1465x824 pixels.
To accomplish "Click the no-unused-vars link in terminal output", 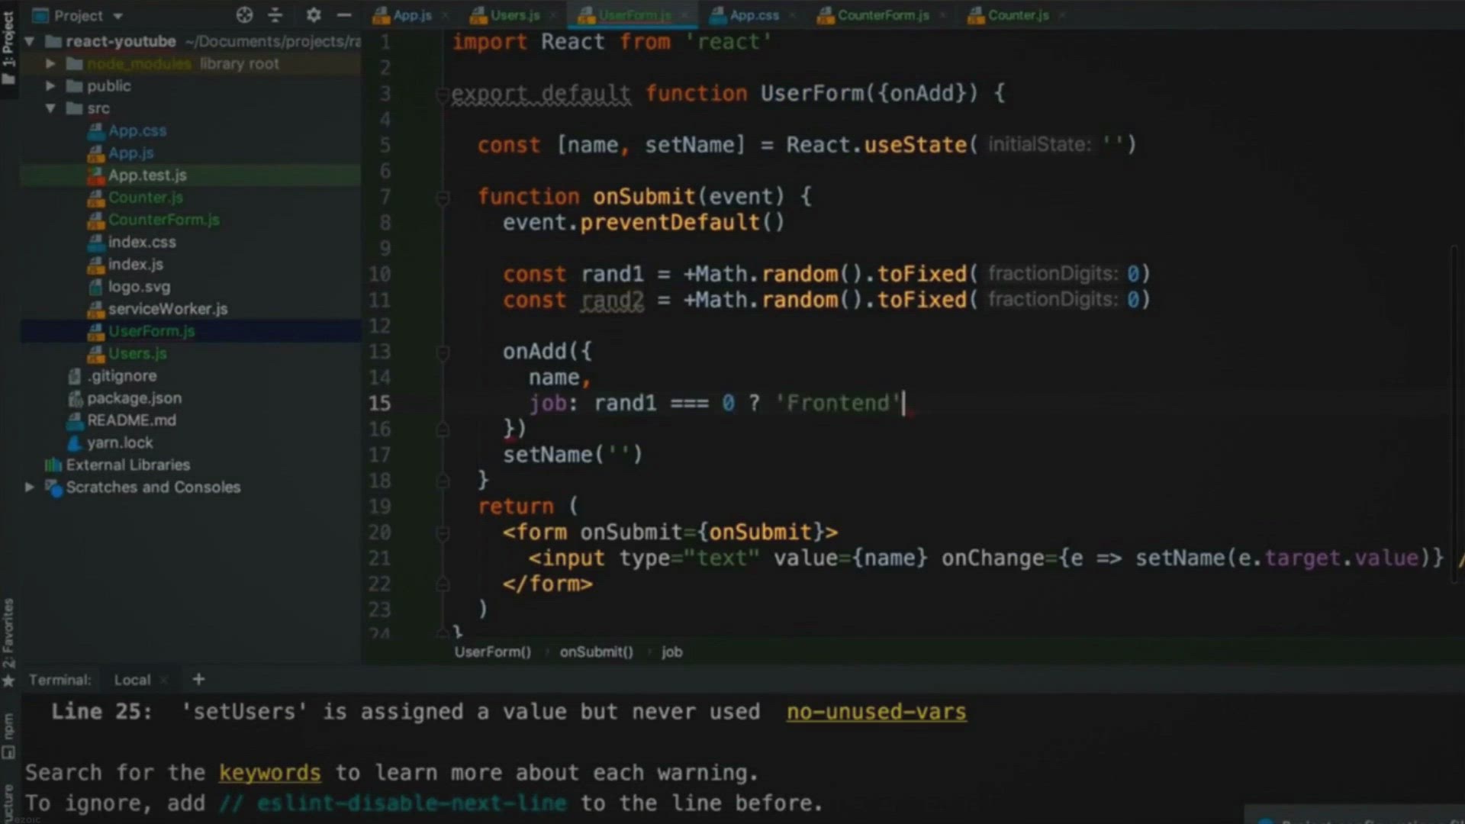I will [875, 711].
